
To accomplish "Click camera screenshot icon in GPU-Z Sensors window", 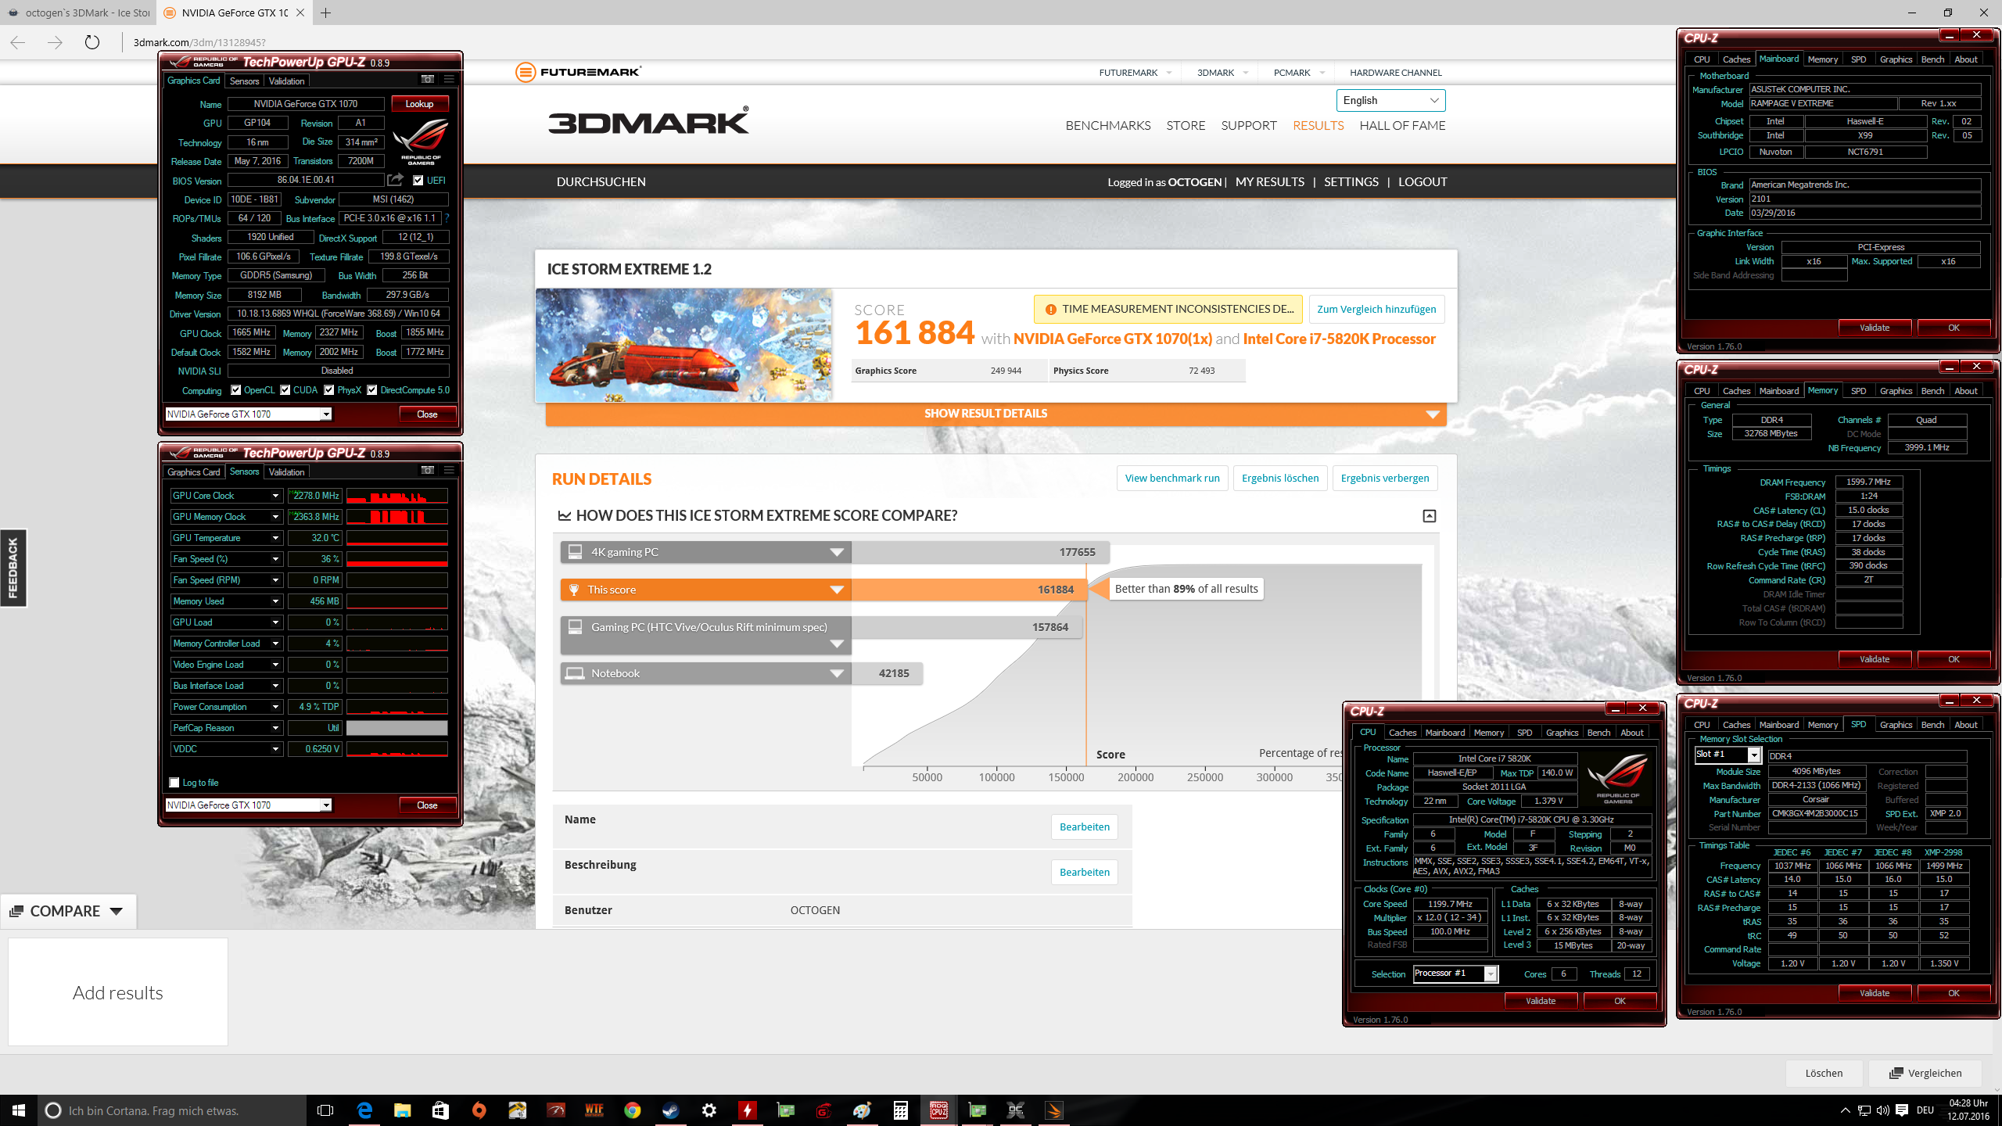I will pyautogui.click(x=427, y=471).
